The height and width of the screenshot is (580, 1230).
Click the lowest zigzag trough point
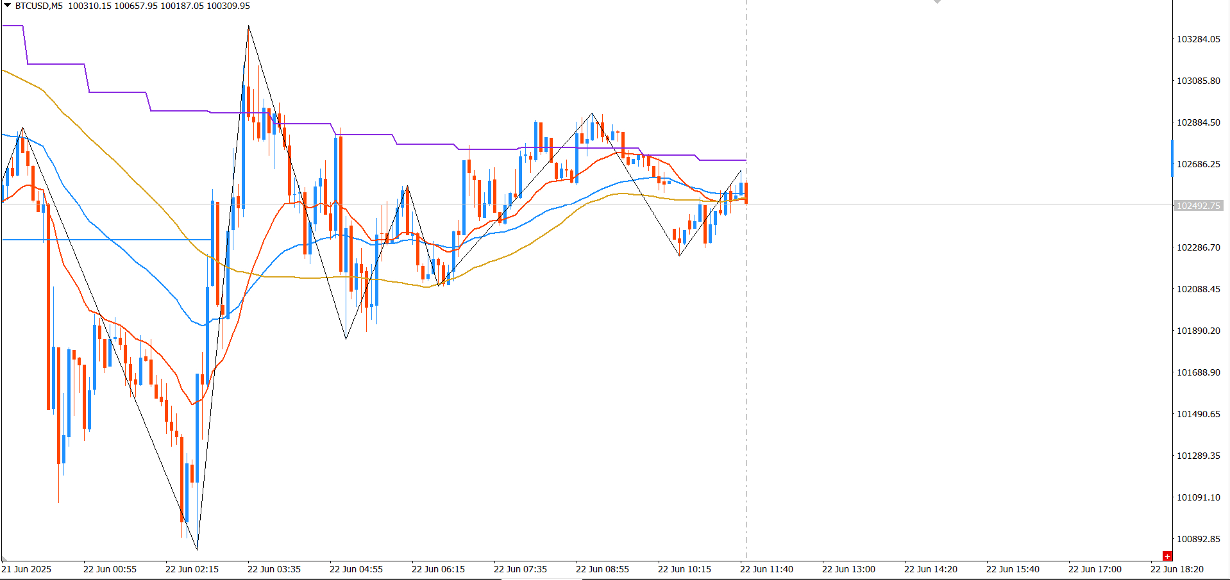coord(197,549)
